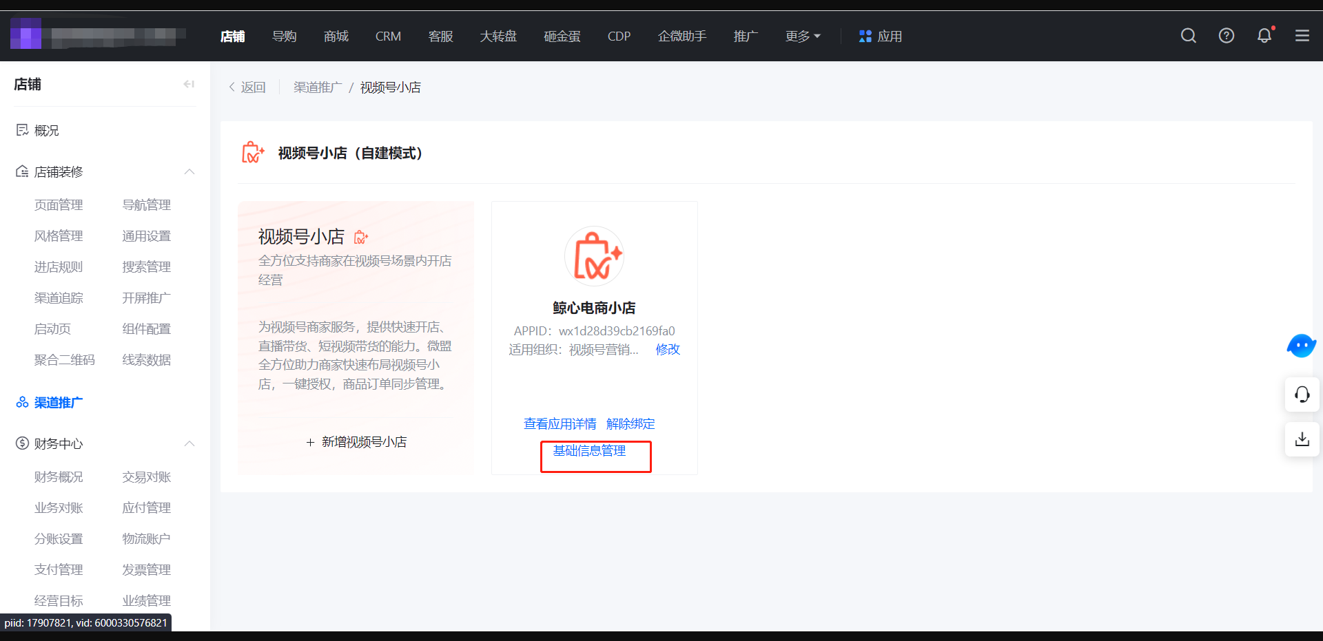The height and width of the screenshot is (641, 1323).
Task: Open 支付管理 in sidebar
Action: point(59,569)
